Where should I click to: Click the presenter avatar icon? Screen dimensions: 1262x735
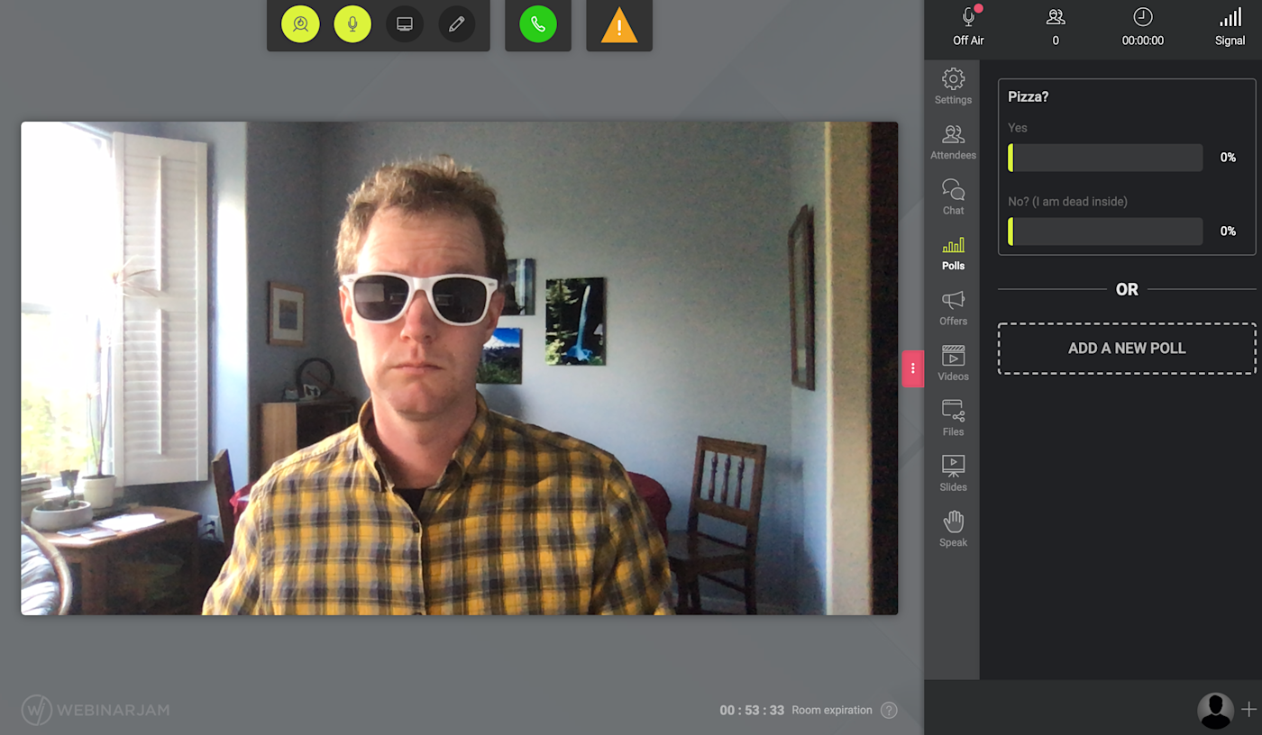1215,710
